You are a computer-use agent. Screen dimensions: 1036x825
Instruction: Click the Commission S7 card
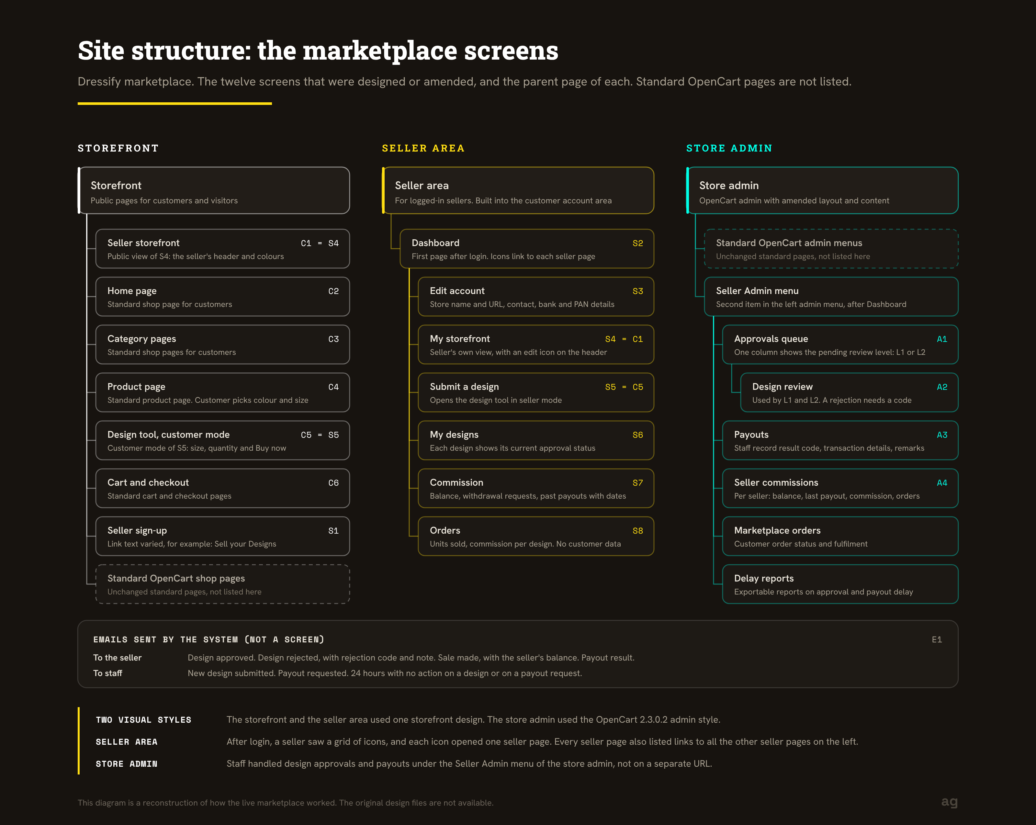[536, 488]
